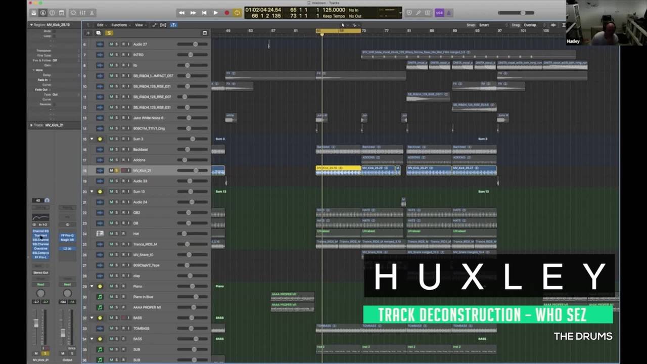
Task: Select the yellow MV_Kick_25.19 region
Action: tap(338, 170)
